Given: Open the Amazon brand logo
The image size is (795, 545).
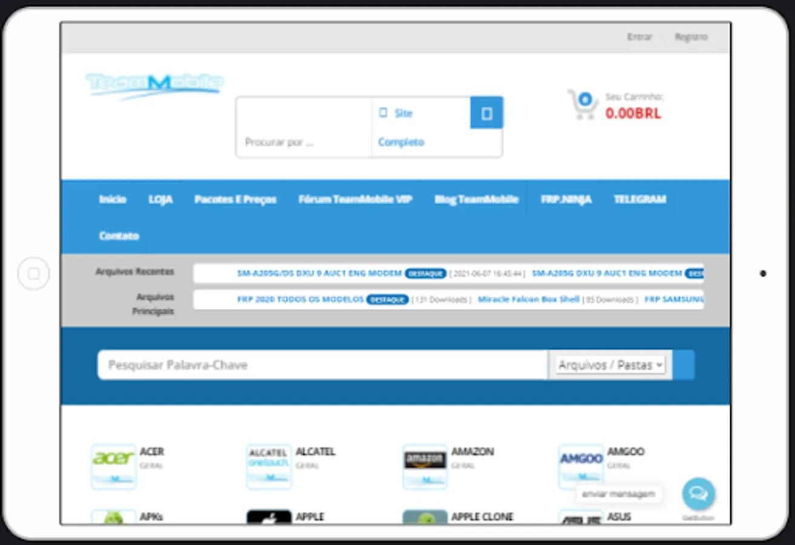Looking at the screenshot, I should point(425,466).
